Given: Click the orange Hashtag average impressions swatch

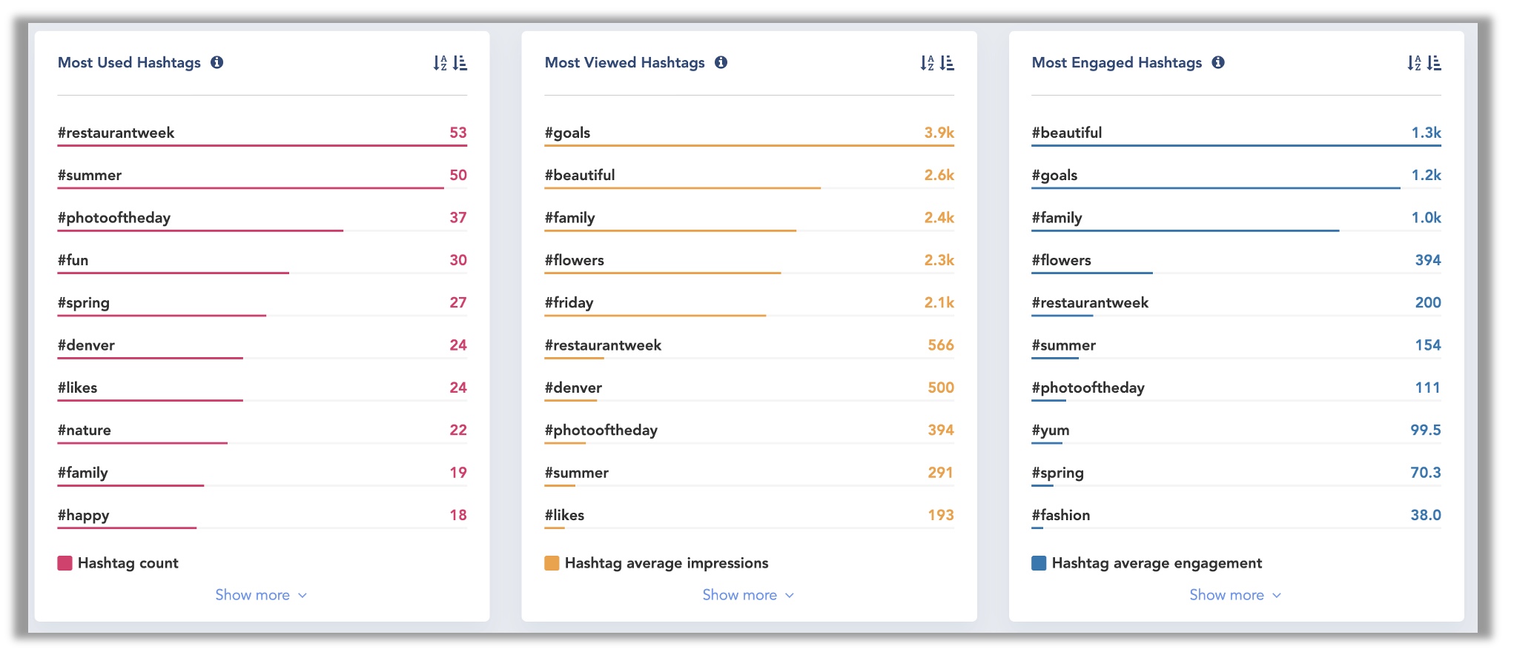Looking at the screenshot, I should pyautogui.click(x=552, y=563).
